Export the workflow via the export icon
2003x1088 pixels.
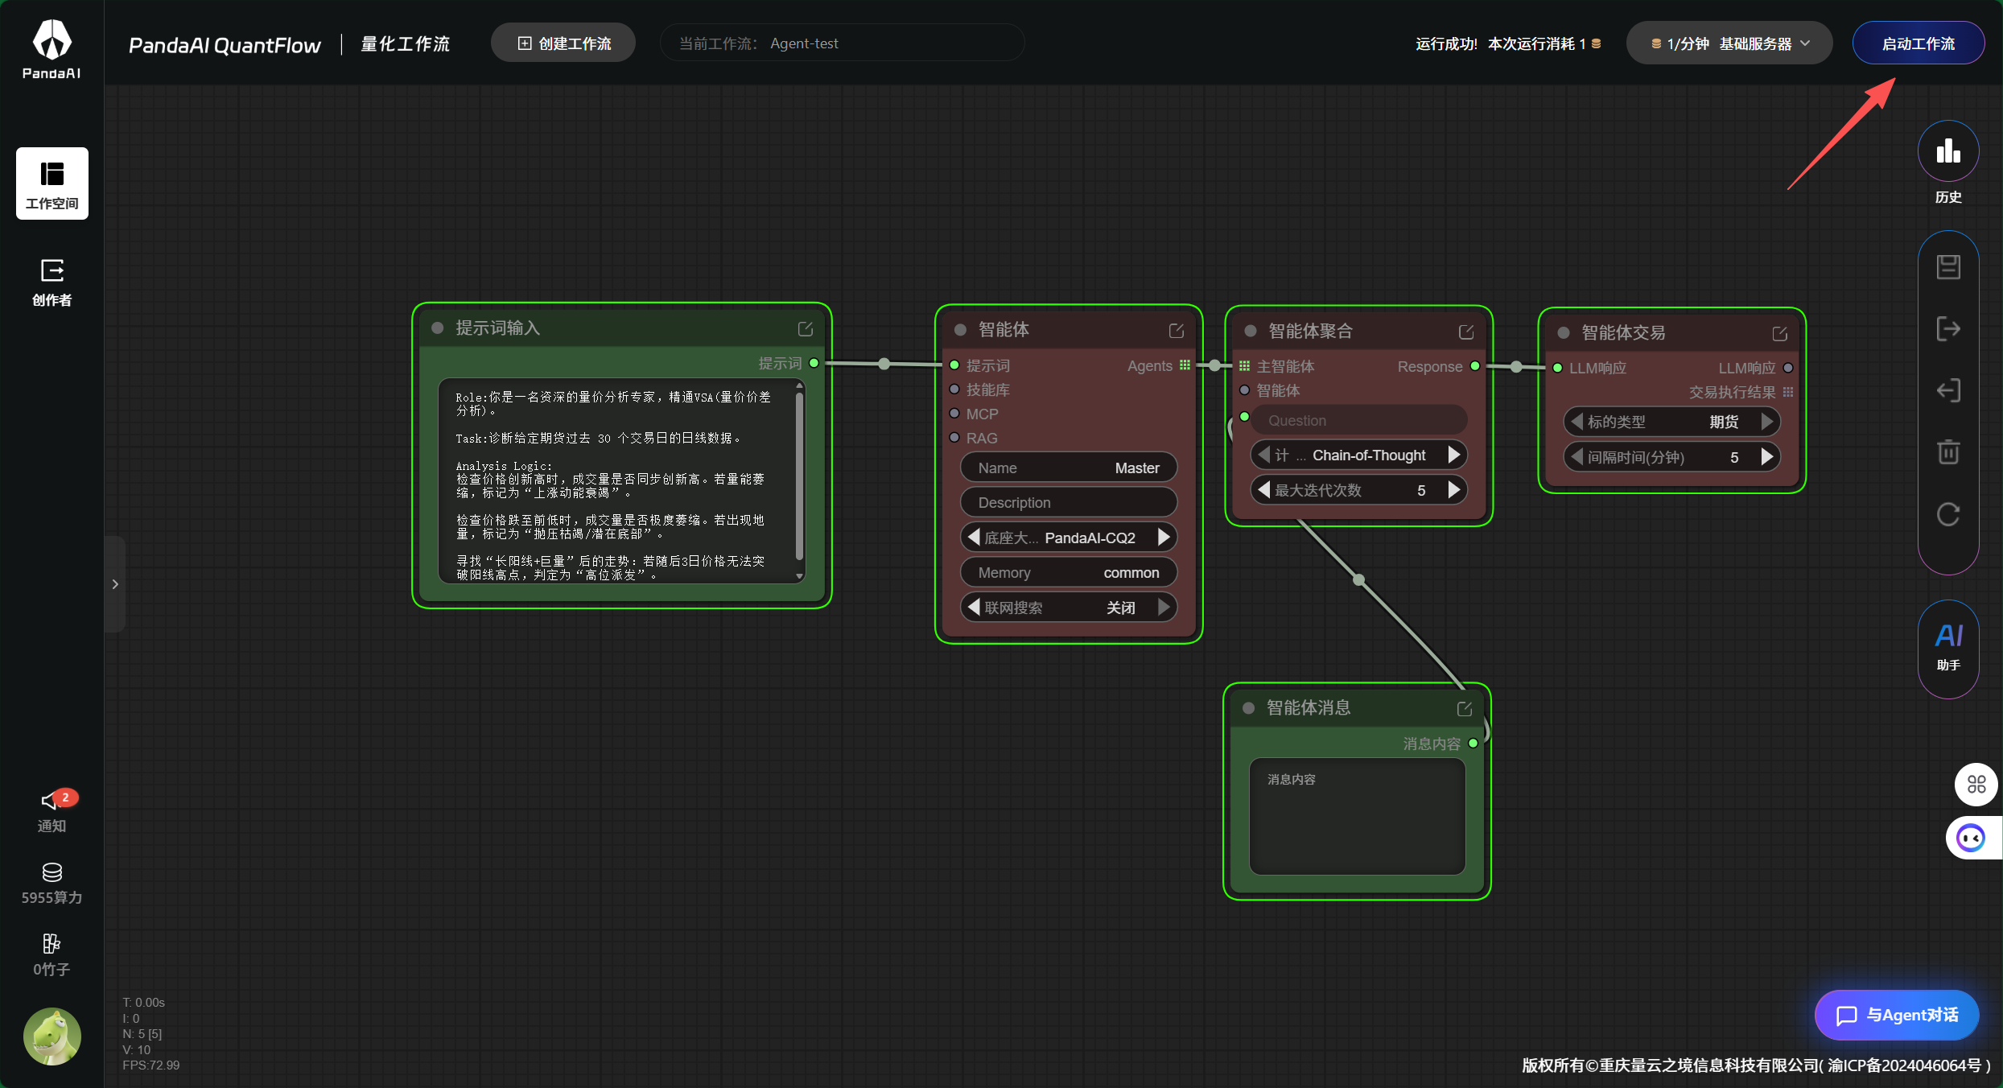pyautogui.click(x=1948, y=328)
